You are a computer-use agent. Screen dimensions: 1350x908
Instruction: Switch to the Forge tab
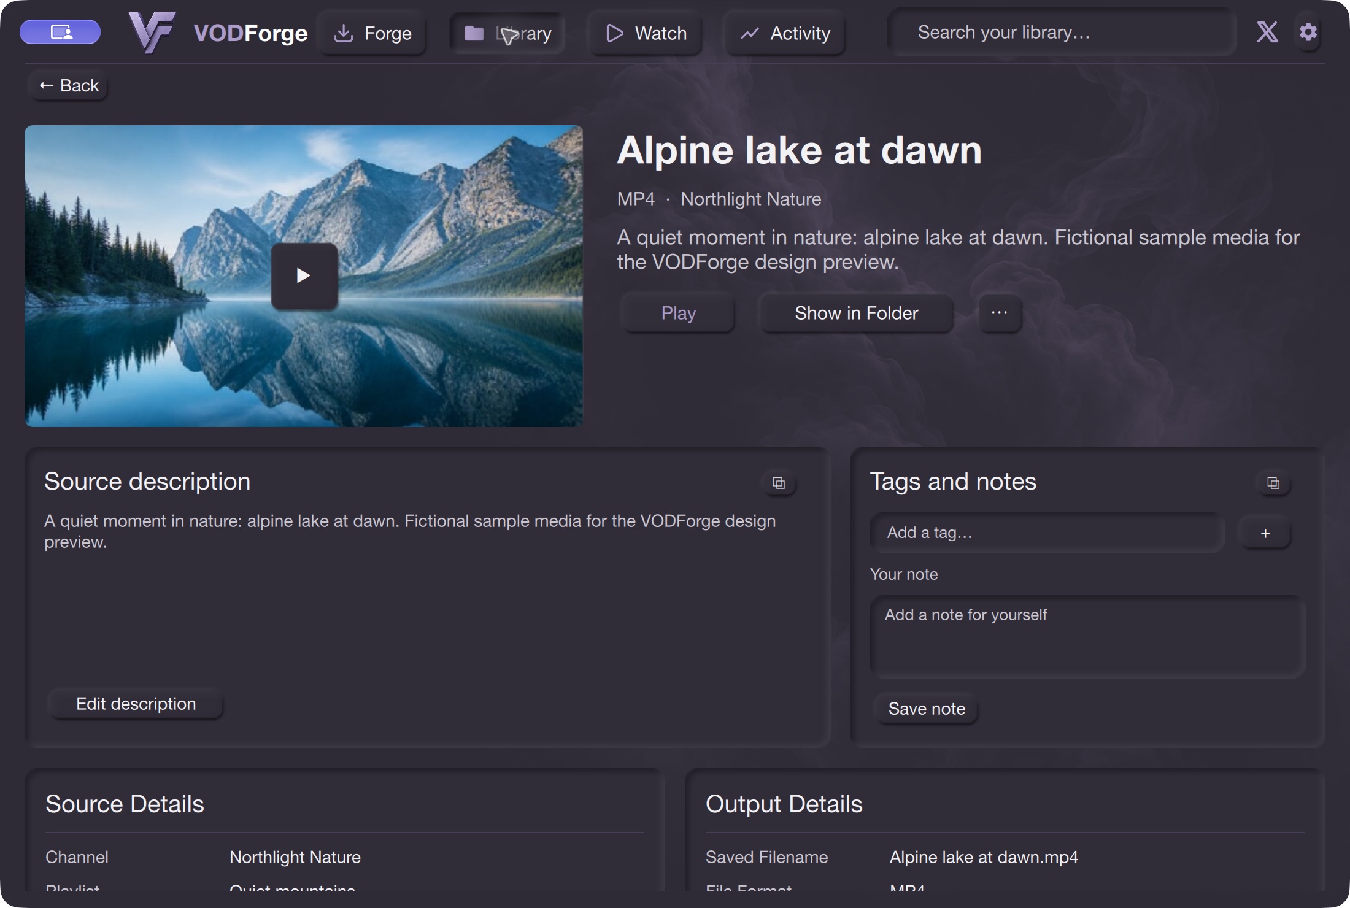(x=372, y=33)
